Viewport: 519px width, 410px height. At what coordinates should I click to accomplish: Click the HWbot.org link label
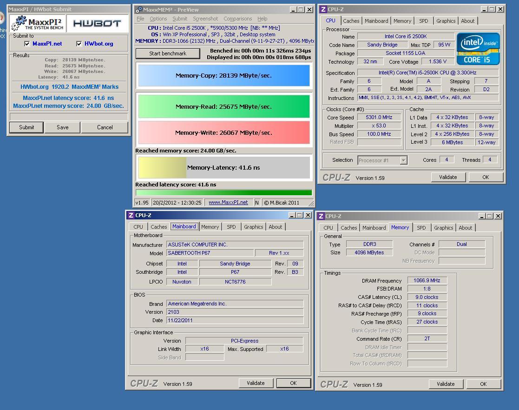(99, 44)
